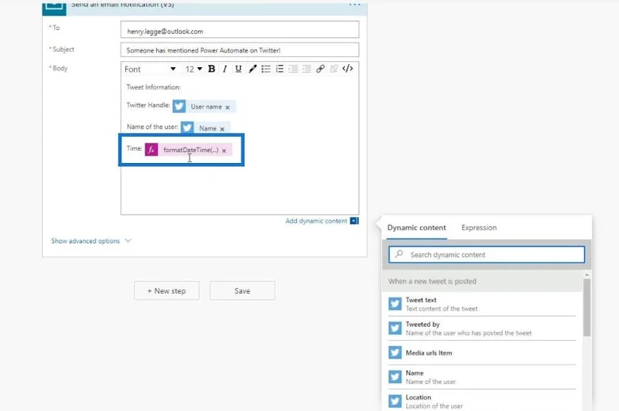Toggle italic formatting in body toolbar
Screen dimensions: 619x411
pos(224,69)
